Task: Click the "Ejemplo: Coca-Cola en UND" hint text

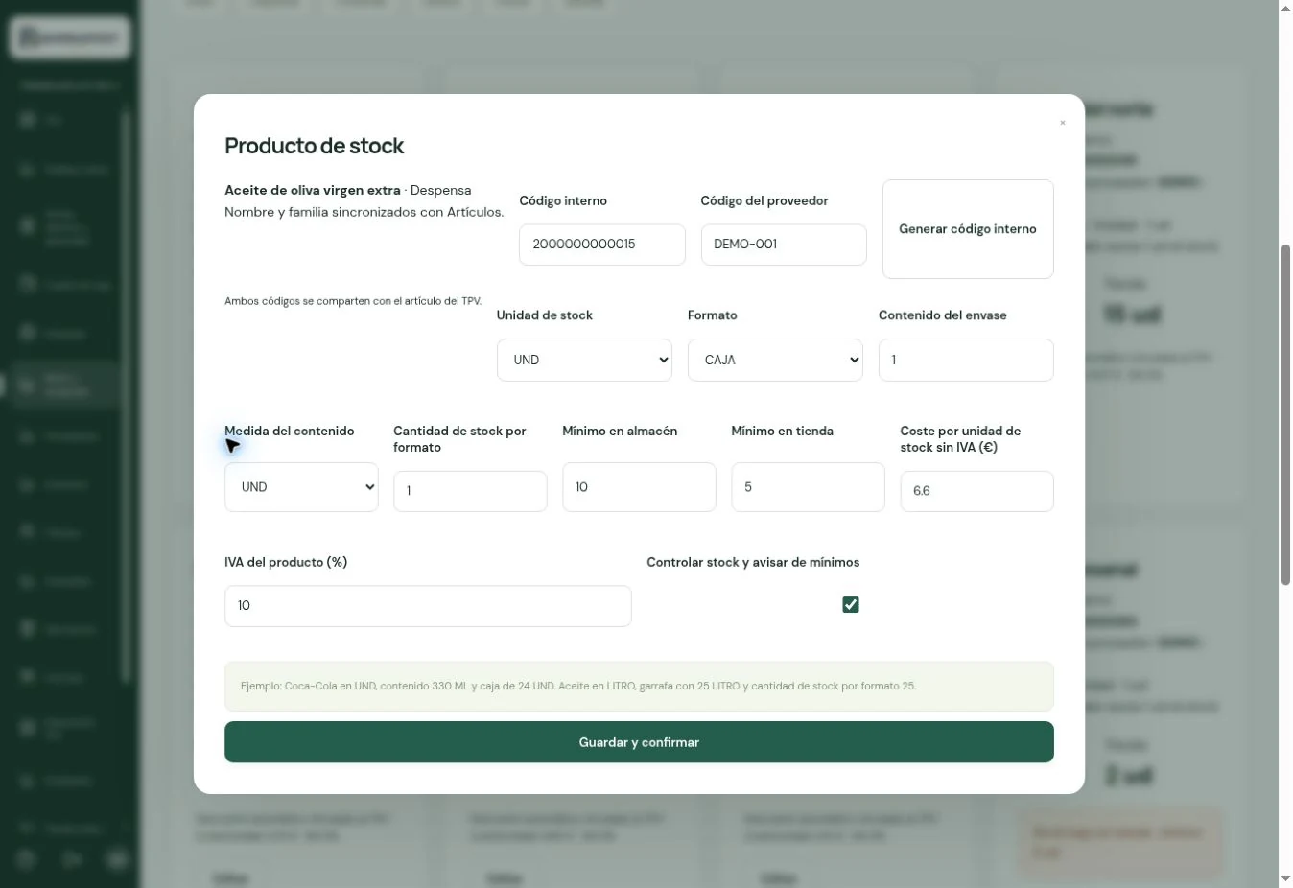Action: (x=578, y=687)
